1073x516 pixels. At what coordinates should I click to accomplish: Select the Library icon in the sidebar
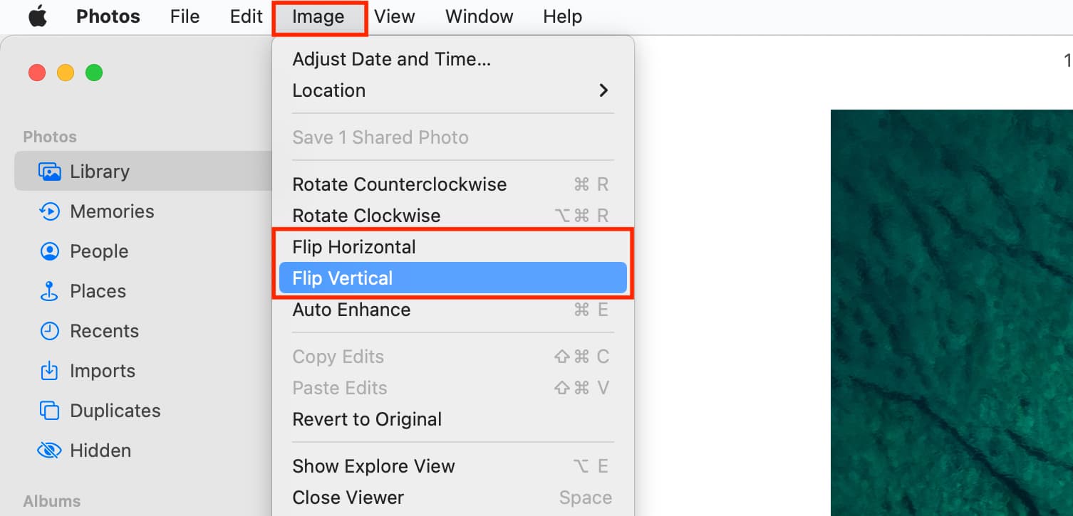50,171
